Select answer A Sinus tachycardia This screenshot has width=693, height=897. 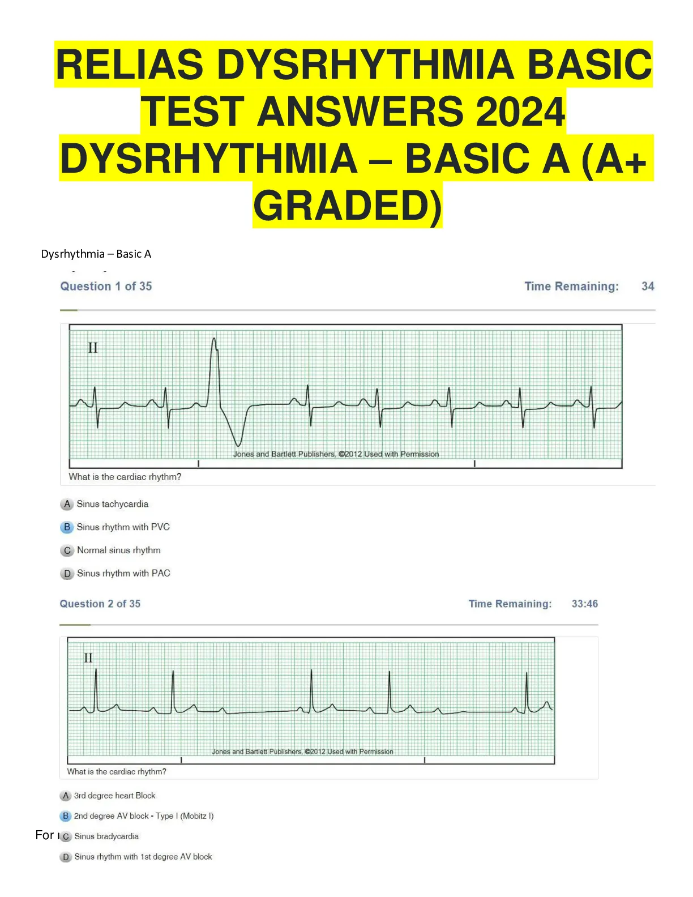pos(105,504)
